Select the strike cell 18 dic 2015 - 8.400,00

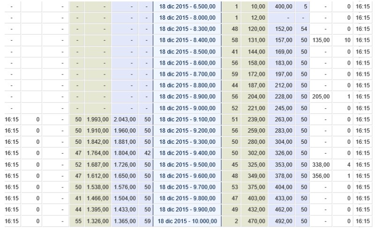click(x=187, y=40)
